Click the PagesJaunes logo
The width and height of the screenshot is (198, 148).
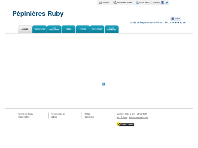125,124
